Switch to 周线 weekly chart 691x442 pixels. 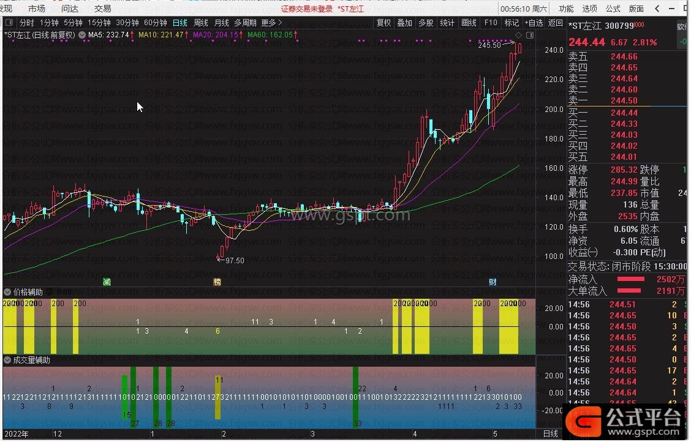click(200, 23)
